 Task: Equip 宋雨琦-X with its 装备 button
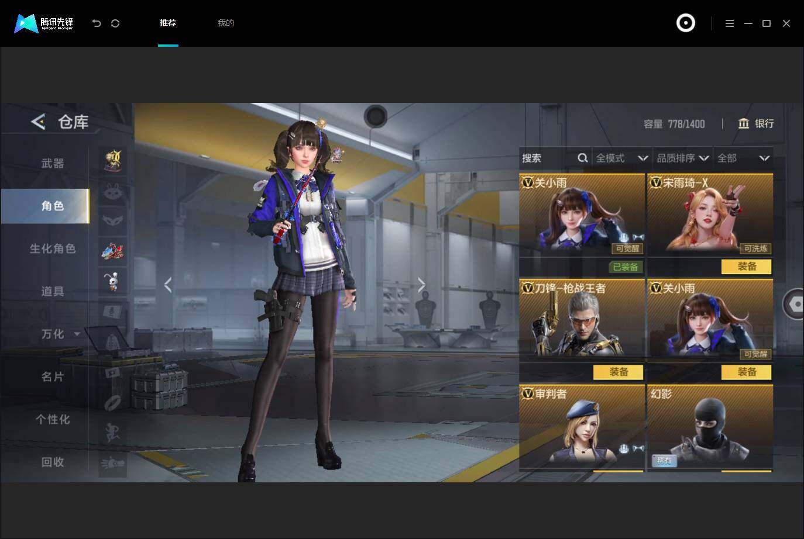coord(747,267)
